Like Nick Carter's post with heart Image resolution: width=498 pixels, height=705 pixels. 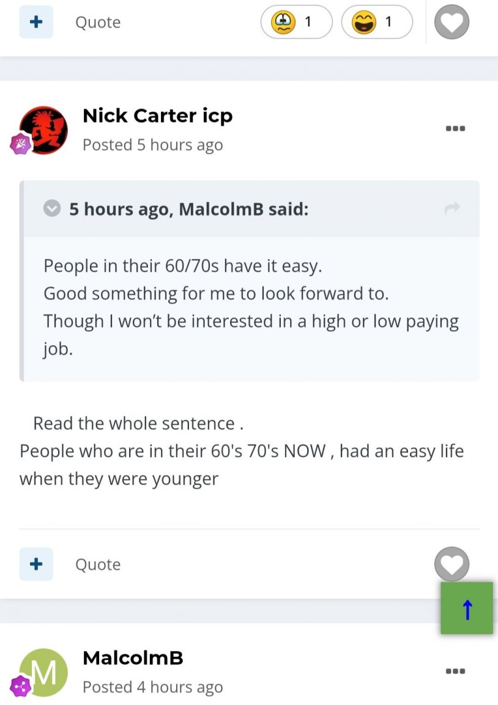pyautogui.click(x=452, y=564)
